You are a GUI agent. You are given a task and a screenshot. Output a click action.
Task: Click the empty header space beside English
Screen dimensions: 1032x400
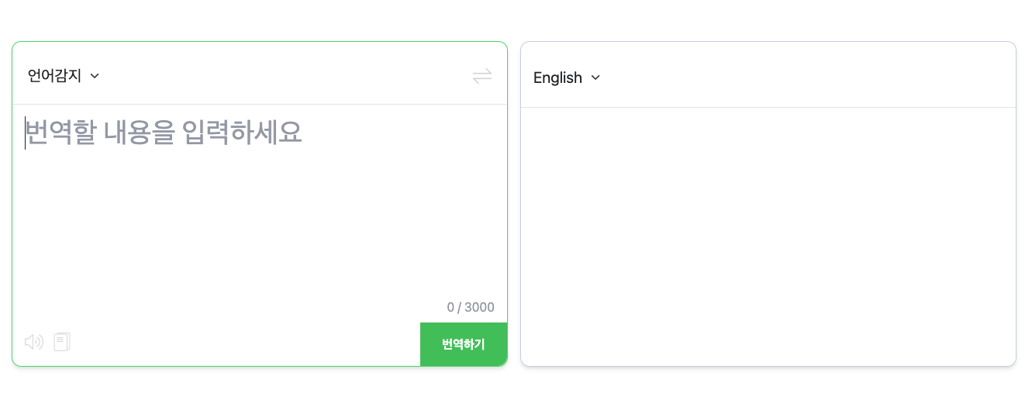click(806, 78)
